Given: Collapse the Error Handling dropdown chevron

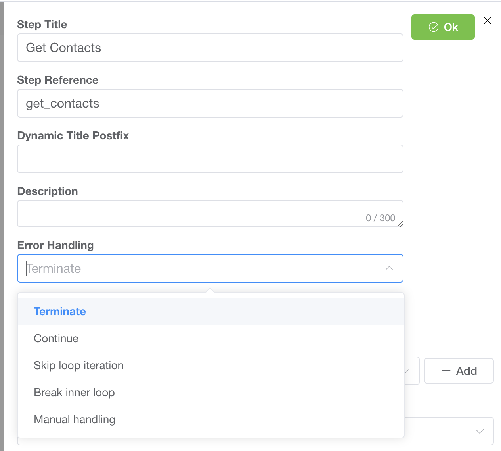Looking at the screenshot, I should (x=389, y=268).
